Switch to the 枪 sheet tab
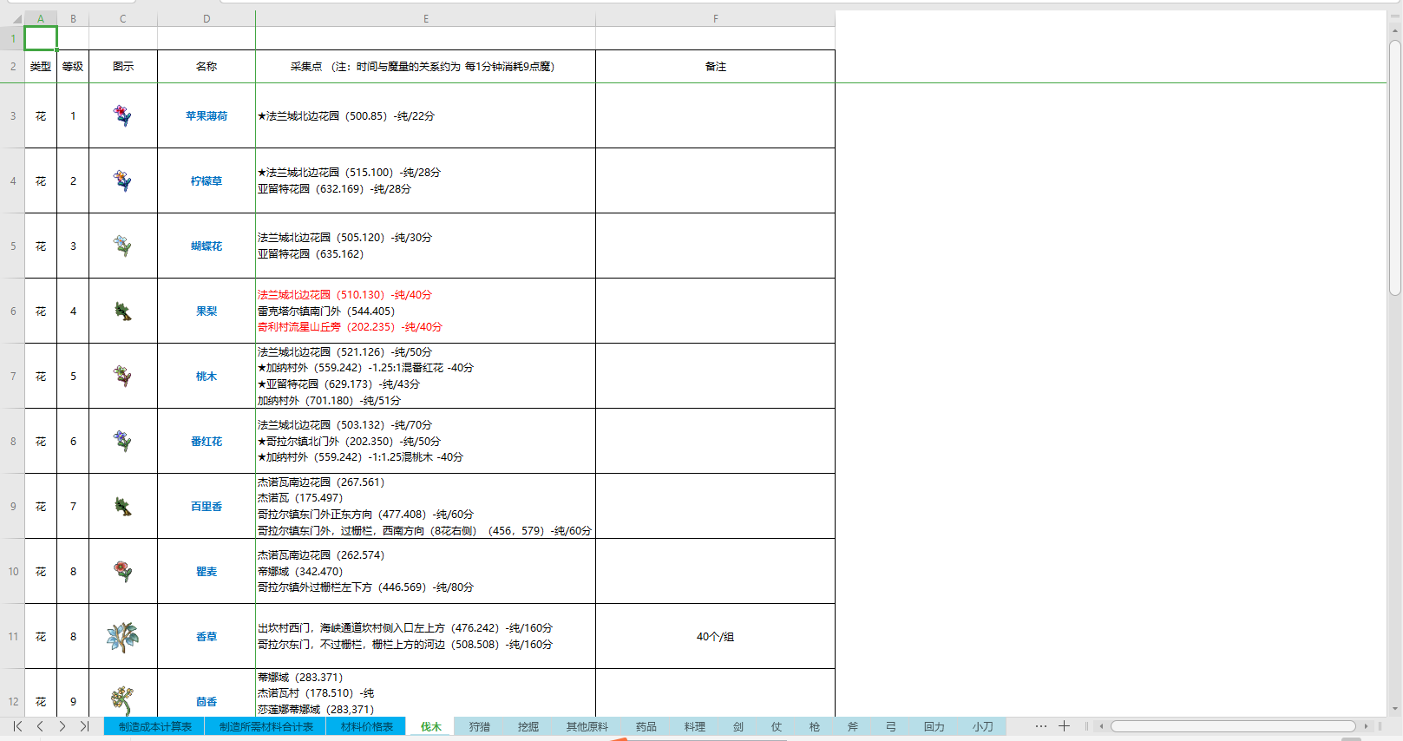 pos(814,726)
